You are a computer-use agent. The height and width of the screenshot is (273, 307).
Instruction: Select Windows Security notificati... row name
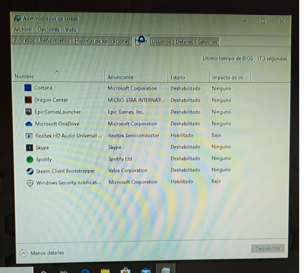coord(68,183)
